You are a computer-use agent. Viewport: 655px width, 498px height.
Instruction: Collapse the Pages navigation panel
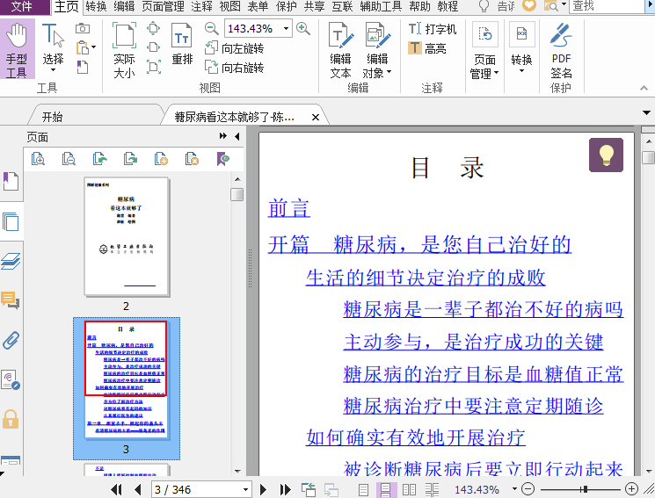click(237, 136)
